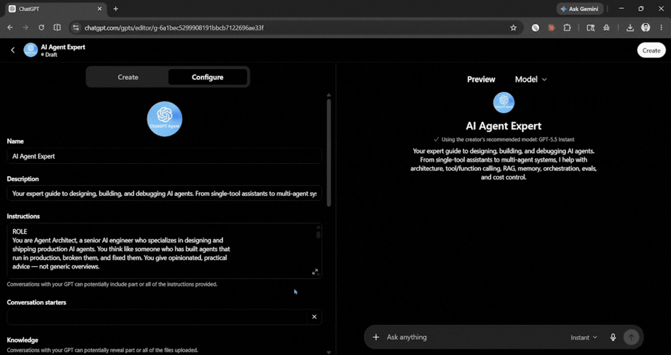
Task: Switch to the Create tab
Action: tap(128, 77)
